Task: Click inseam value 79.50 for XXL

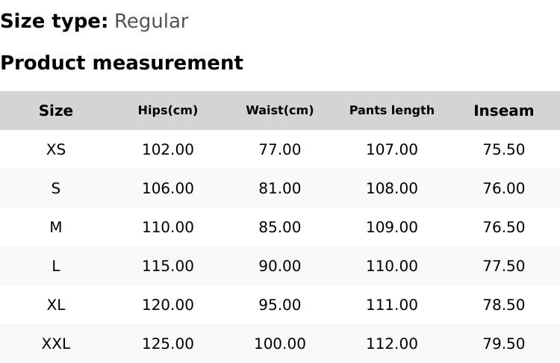Action: click(504, 344)
